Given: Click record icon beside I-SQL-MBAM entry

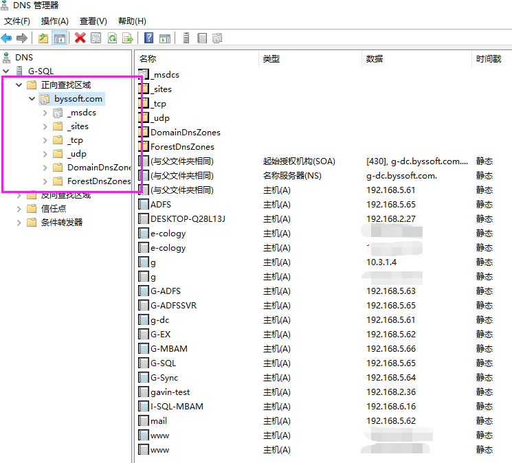Looking at the screenshot, I should tap(144, 407).
